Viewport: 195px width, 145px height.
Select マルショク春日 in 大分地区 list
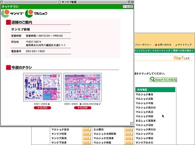tap(144, 94)
